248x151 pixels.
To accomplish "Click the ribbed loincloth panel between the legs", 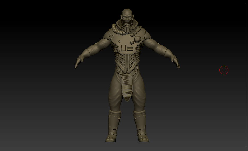I will point(127,88).
